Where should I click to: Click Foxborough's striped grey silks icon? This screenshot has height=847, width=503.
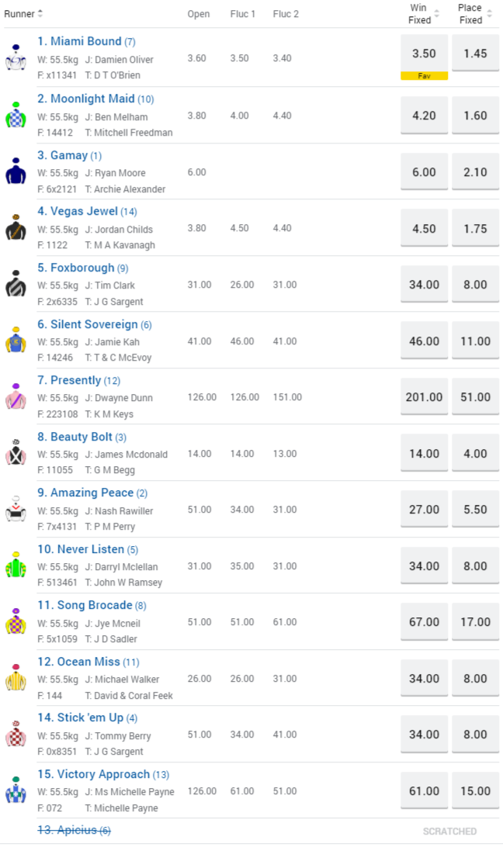(x=16, y=284)
